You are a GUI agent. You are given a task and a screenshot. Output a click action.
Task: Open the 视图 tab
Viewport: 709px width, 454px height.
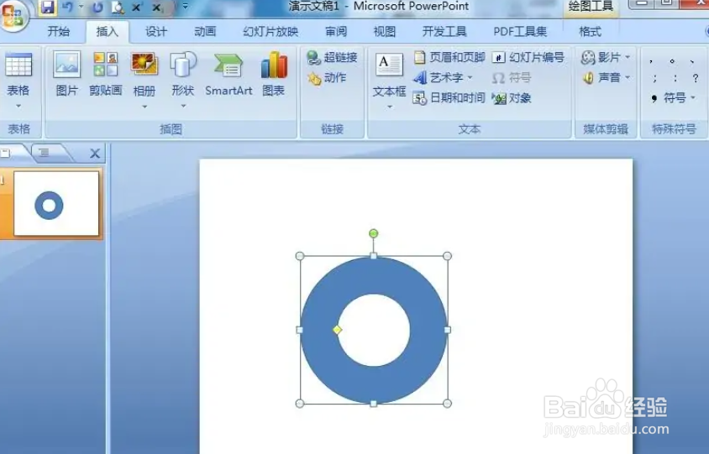coord(385,32)
